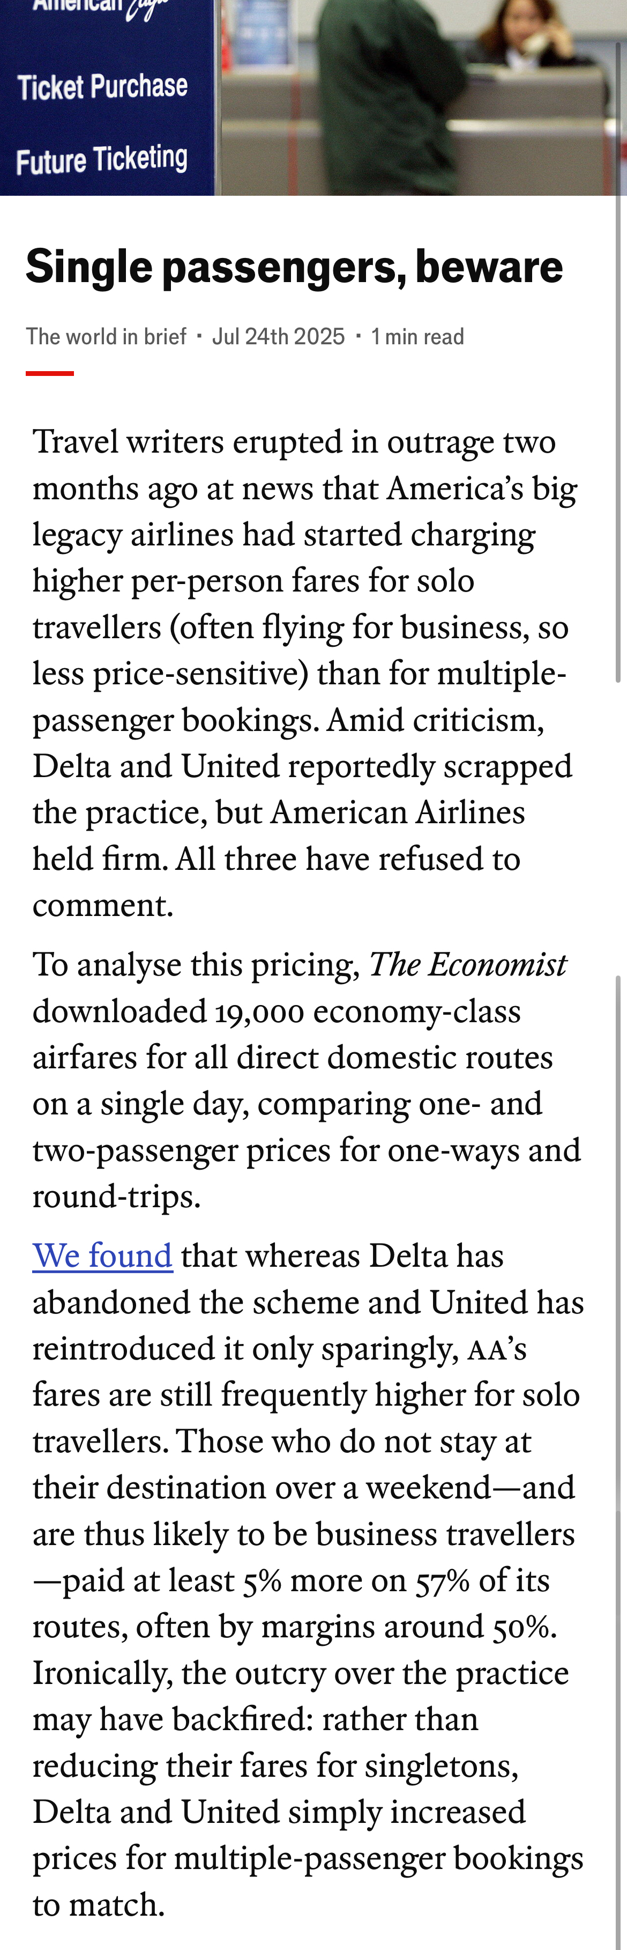This screenshot has width=627, height=1950.
Task: Tap the "1 min read" label
Action: click(x=417, y=336)
